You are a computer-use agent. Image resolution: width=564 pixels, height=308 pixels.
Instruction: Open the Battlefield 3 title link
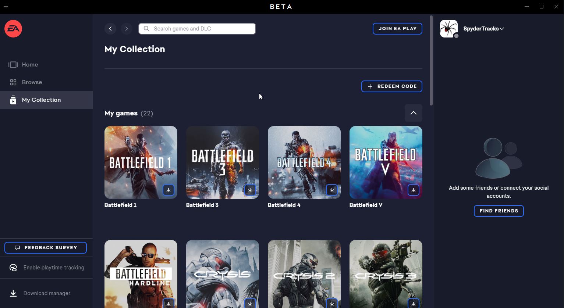tap(202, 205)
